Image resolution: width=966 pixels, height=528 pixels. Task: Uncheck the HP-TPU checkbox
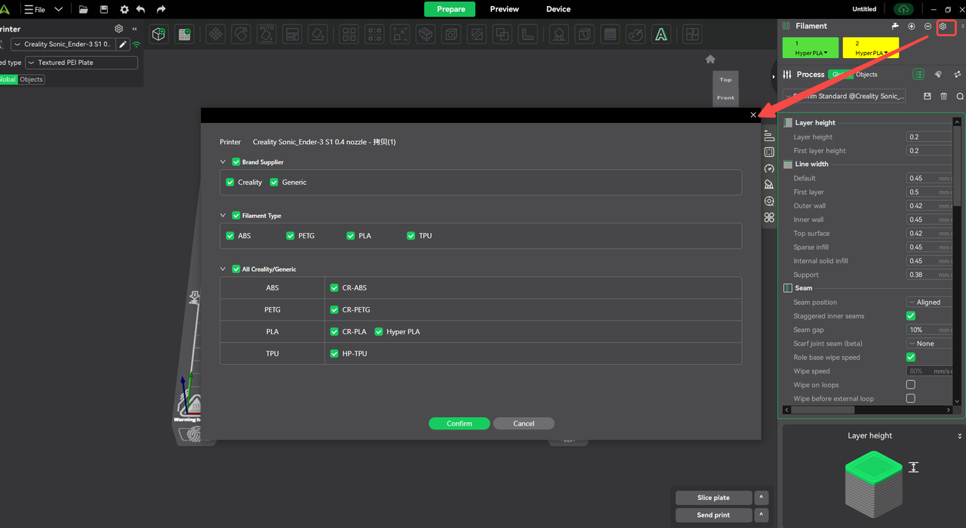click(x=334, y=353)
